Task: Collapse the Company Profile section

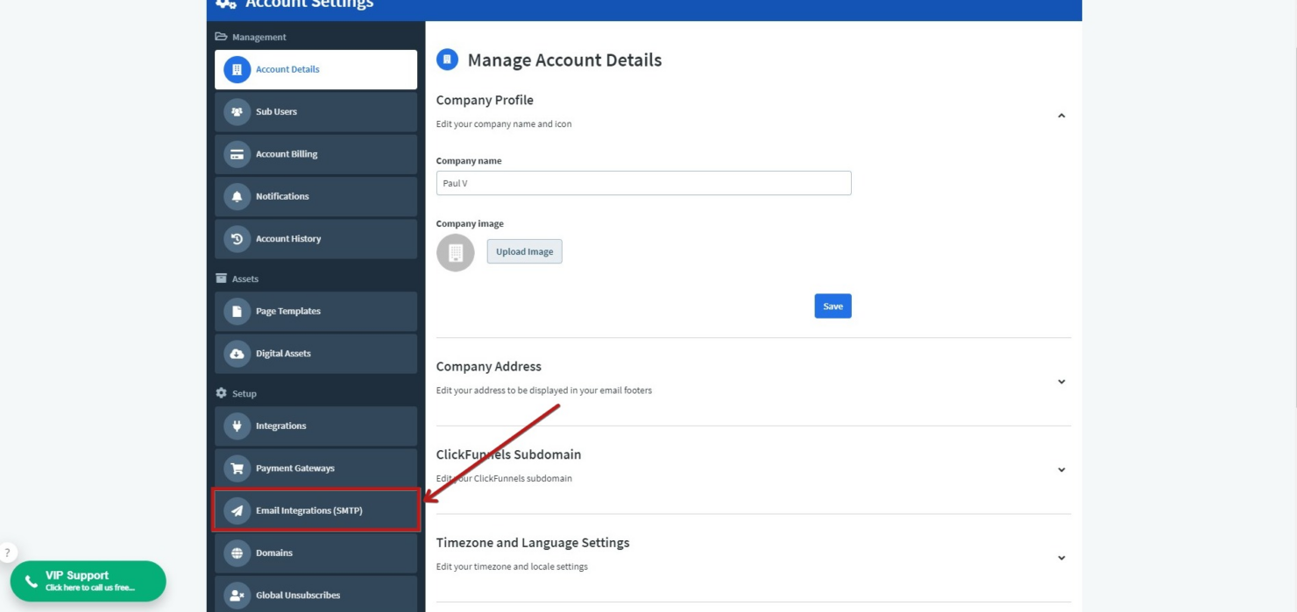Action: click(x=1061, y=115)
